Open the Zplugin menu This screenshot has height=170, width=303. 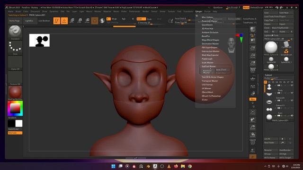point(198,11)
